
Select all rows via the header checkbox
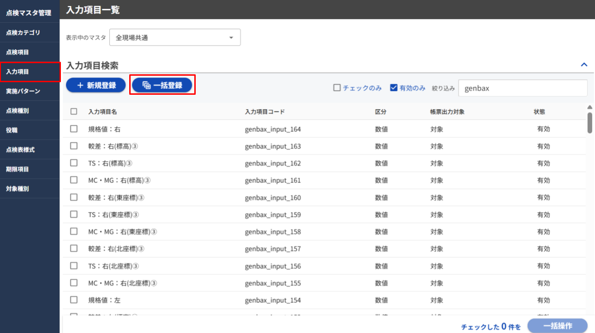(x=73, y=111)
